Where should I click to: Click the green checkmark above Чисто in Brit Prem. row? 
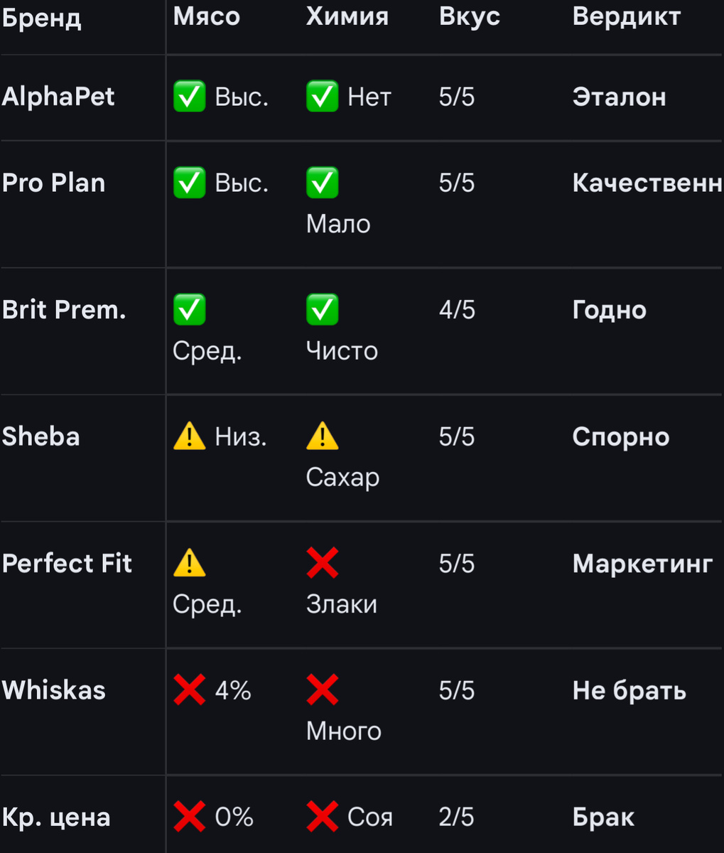tap(322, 310)
